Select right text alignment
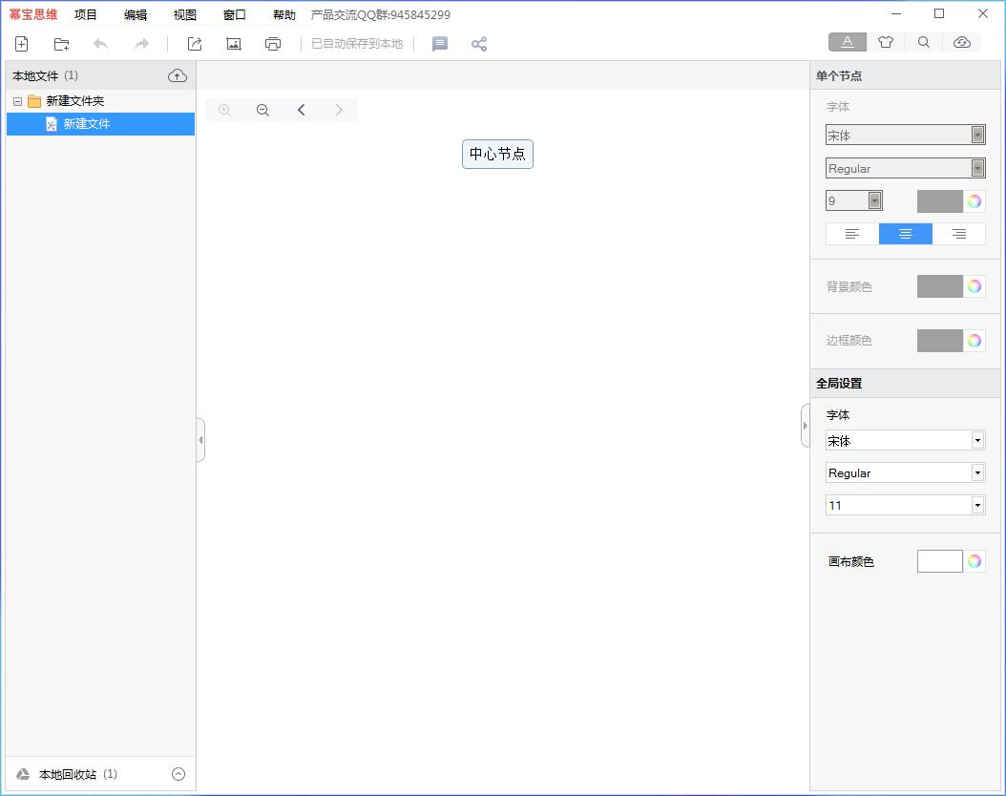The image size is (1006, 796). point(958,234)
